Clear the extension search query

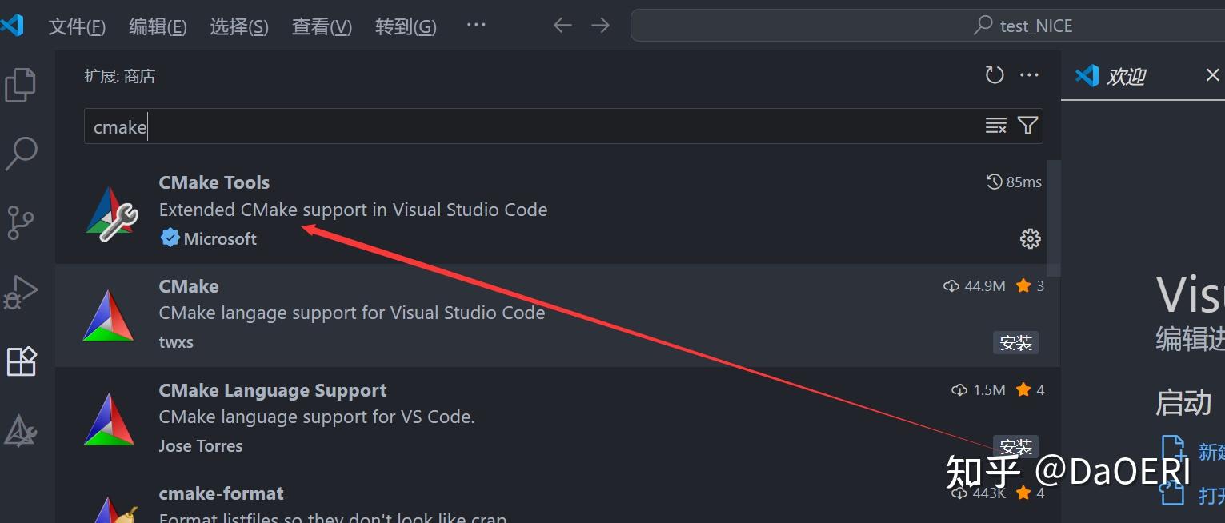tap(995, 126)
